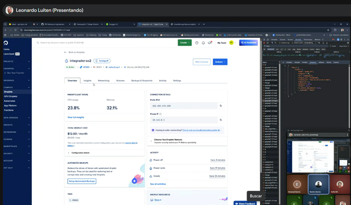This screenshot has height=205, width=351.
Task: Open the More filters dropdown
Action: point(344,46)
